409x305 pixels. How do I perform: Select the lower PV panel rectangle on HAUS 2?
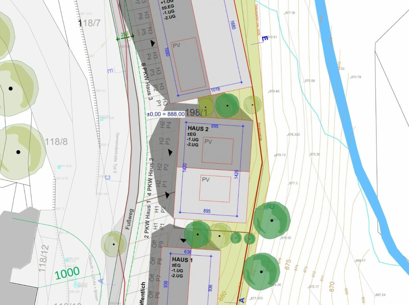coord(215,189)
